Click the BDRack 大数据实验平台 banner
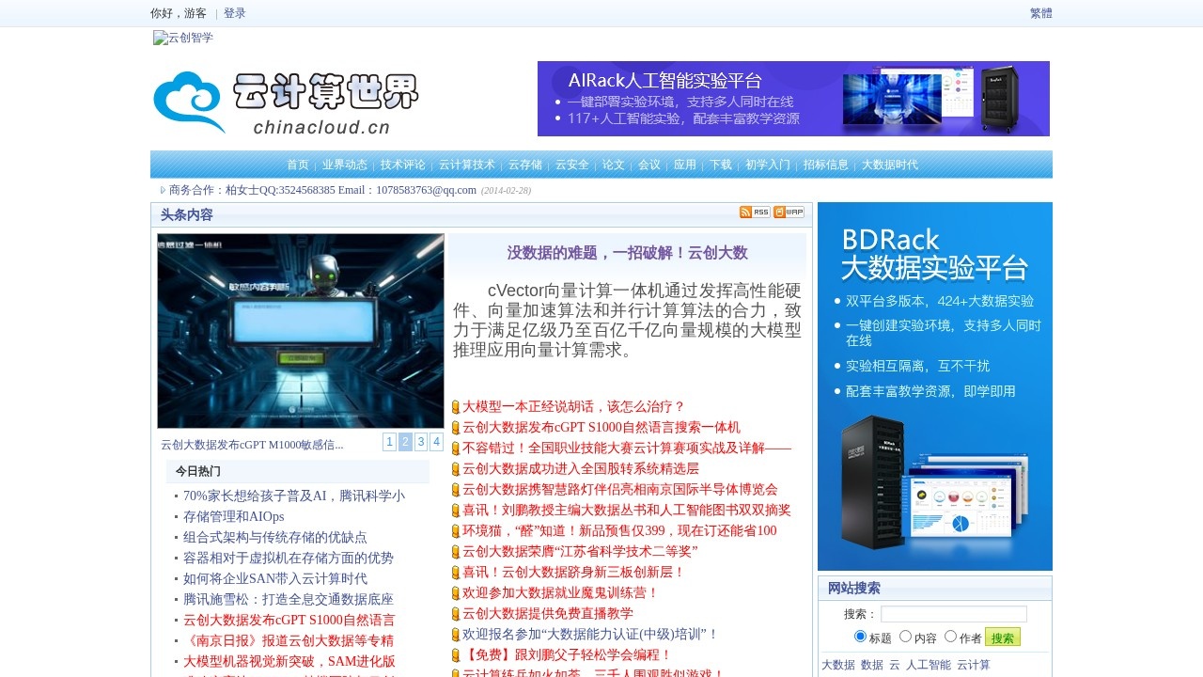 [x=934, y=386]
